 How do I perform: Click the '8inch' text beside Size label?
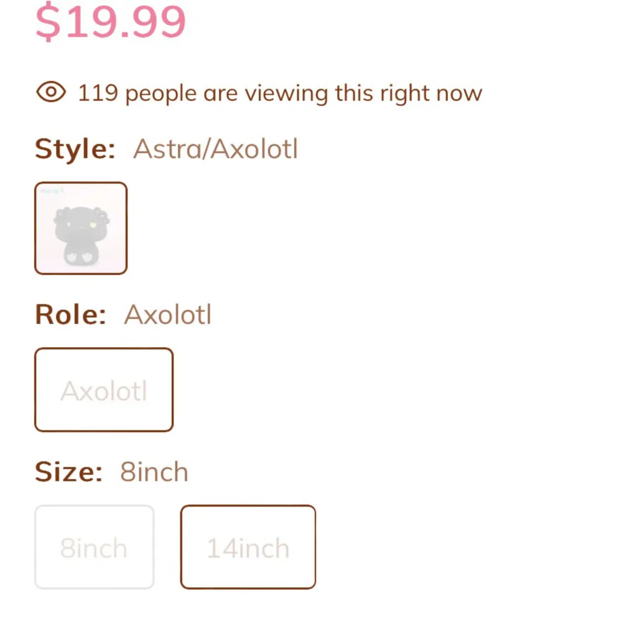[x=154, y=472]
